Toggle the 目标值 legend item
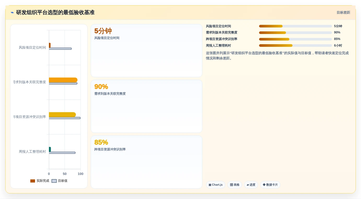 (59, 181)
